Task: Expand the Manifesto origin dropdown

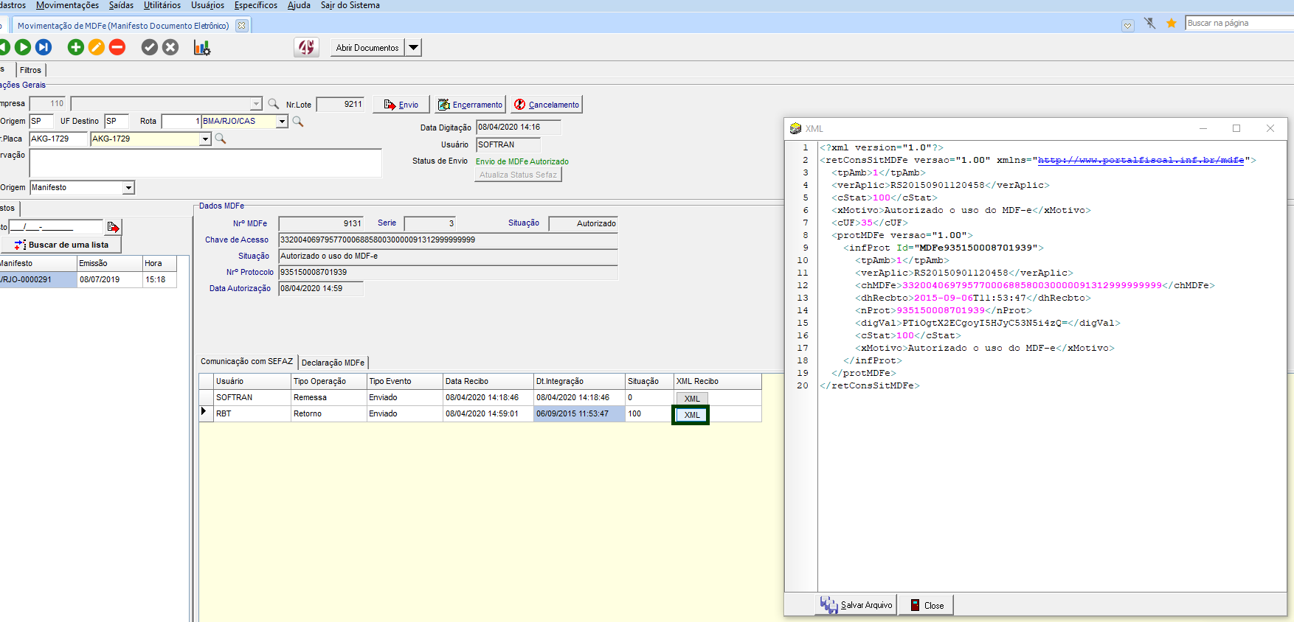Action: click(x=128, y=188)
